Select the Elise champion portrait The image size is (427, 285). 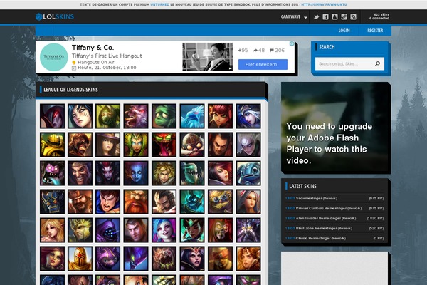point(108,173)
